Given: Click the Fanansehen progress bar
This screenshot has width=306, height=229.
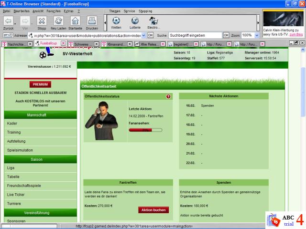Looking at the screenshot, I should coord(145,129).
